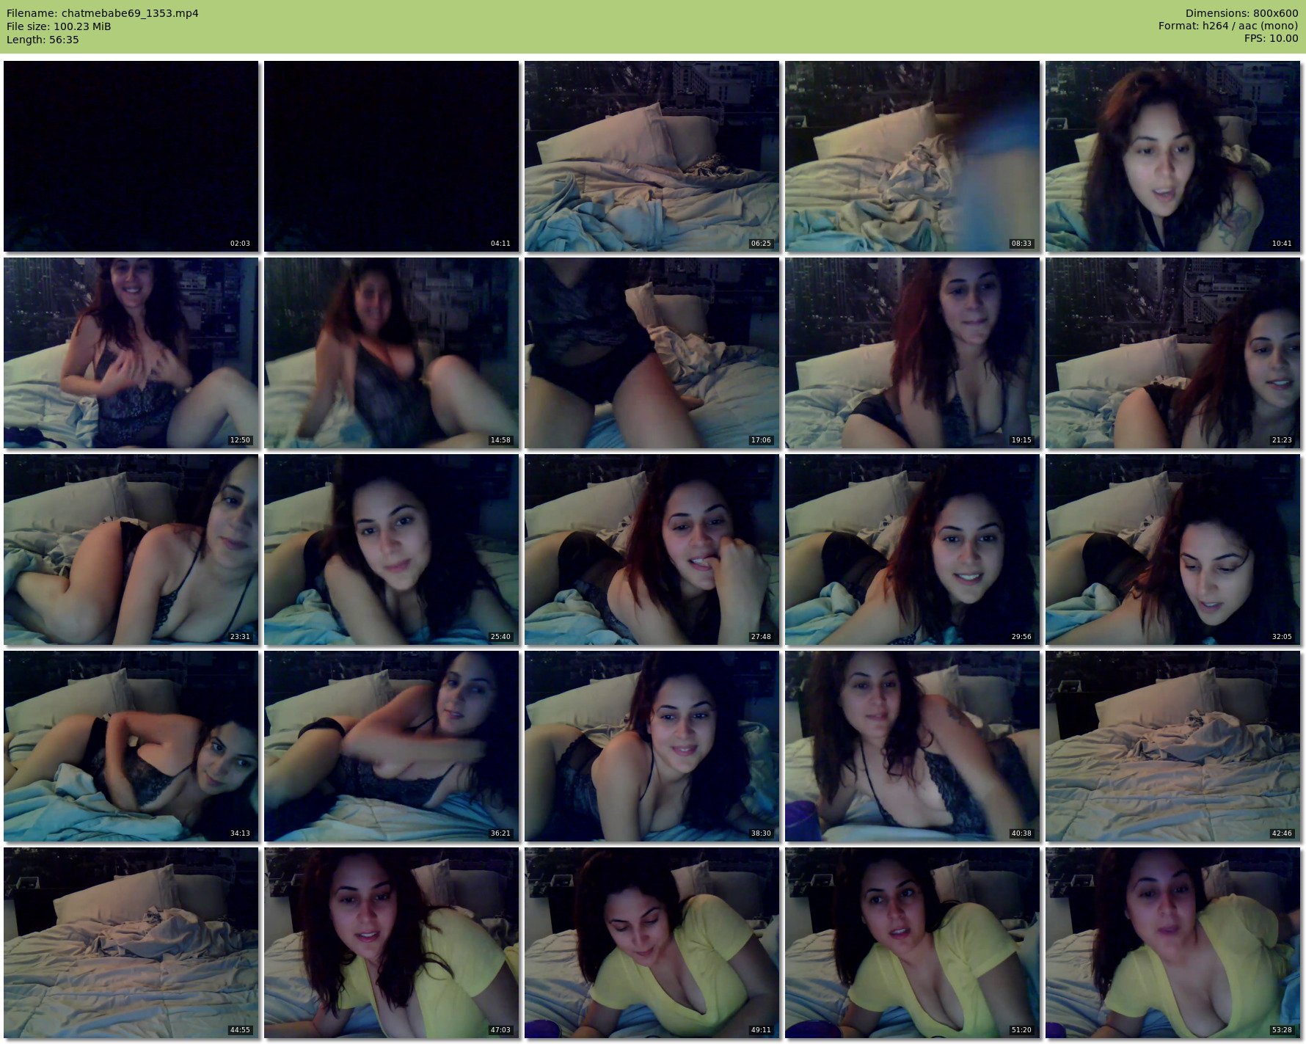Open the frame marked 08:33
Viewport: 1306px width, 1044px height.
912,156
